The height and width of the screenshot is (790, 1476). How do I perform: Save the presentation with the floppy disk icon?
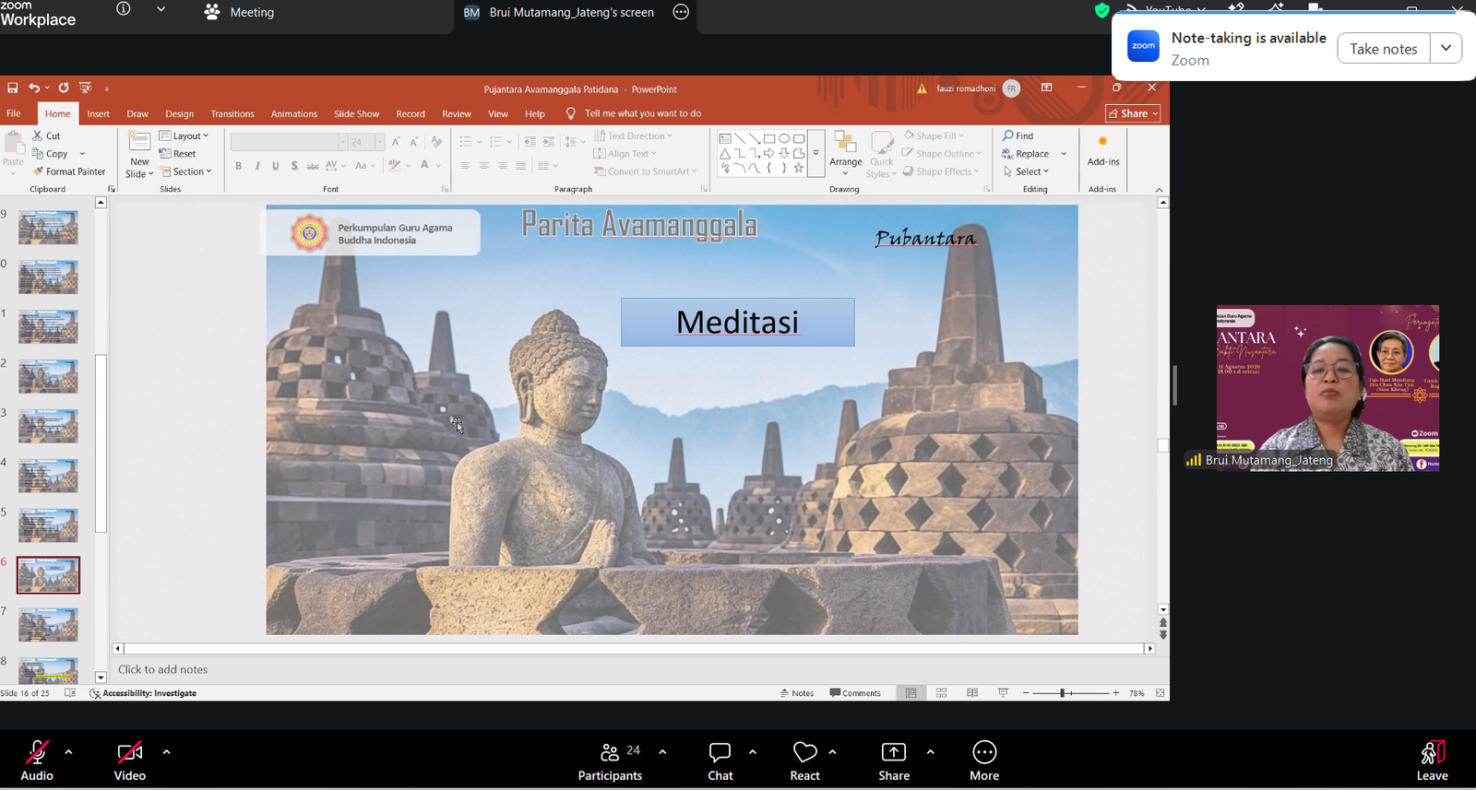coord(13,88)
